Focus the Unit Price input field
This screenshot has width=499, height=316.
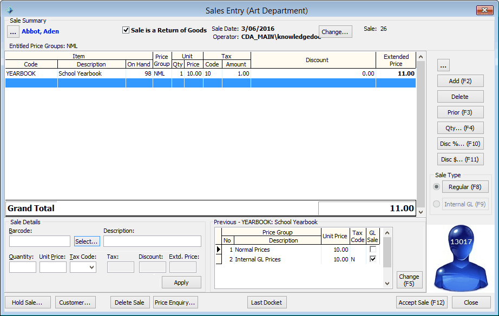53,267
